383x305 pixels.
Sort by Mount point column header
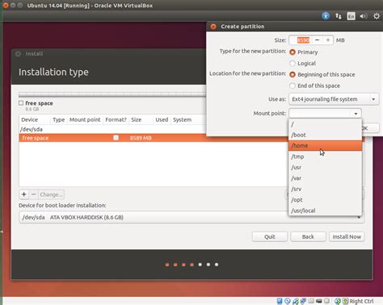tap(85, 119)
